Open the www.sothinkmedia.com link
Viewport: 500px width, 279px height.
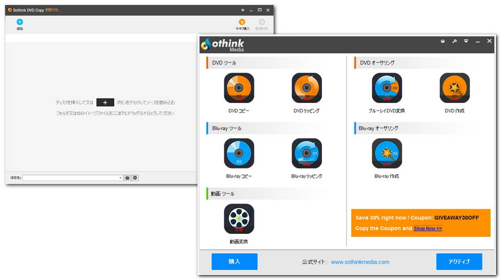360,262
